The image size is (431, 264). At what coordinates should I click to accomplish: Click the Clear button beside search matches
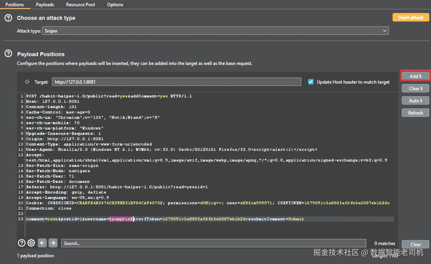(x=415, y=244)
